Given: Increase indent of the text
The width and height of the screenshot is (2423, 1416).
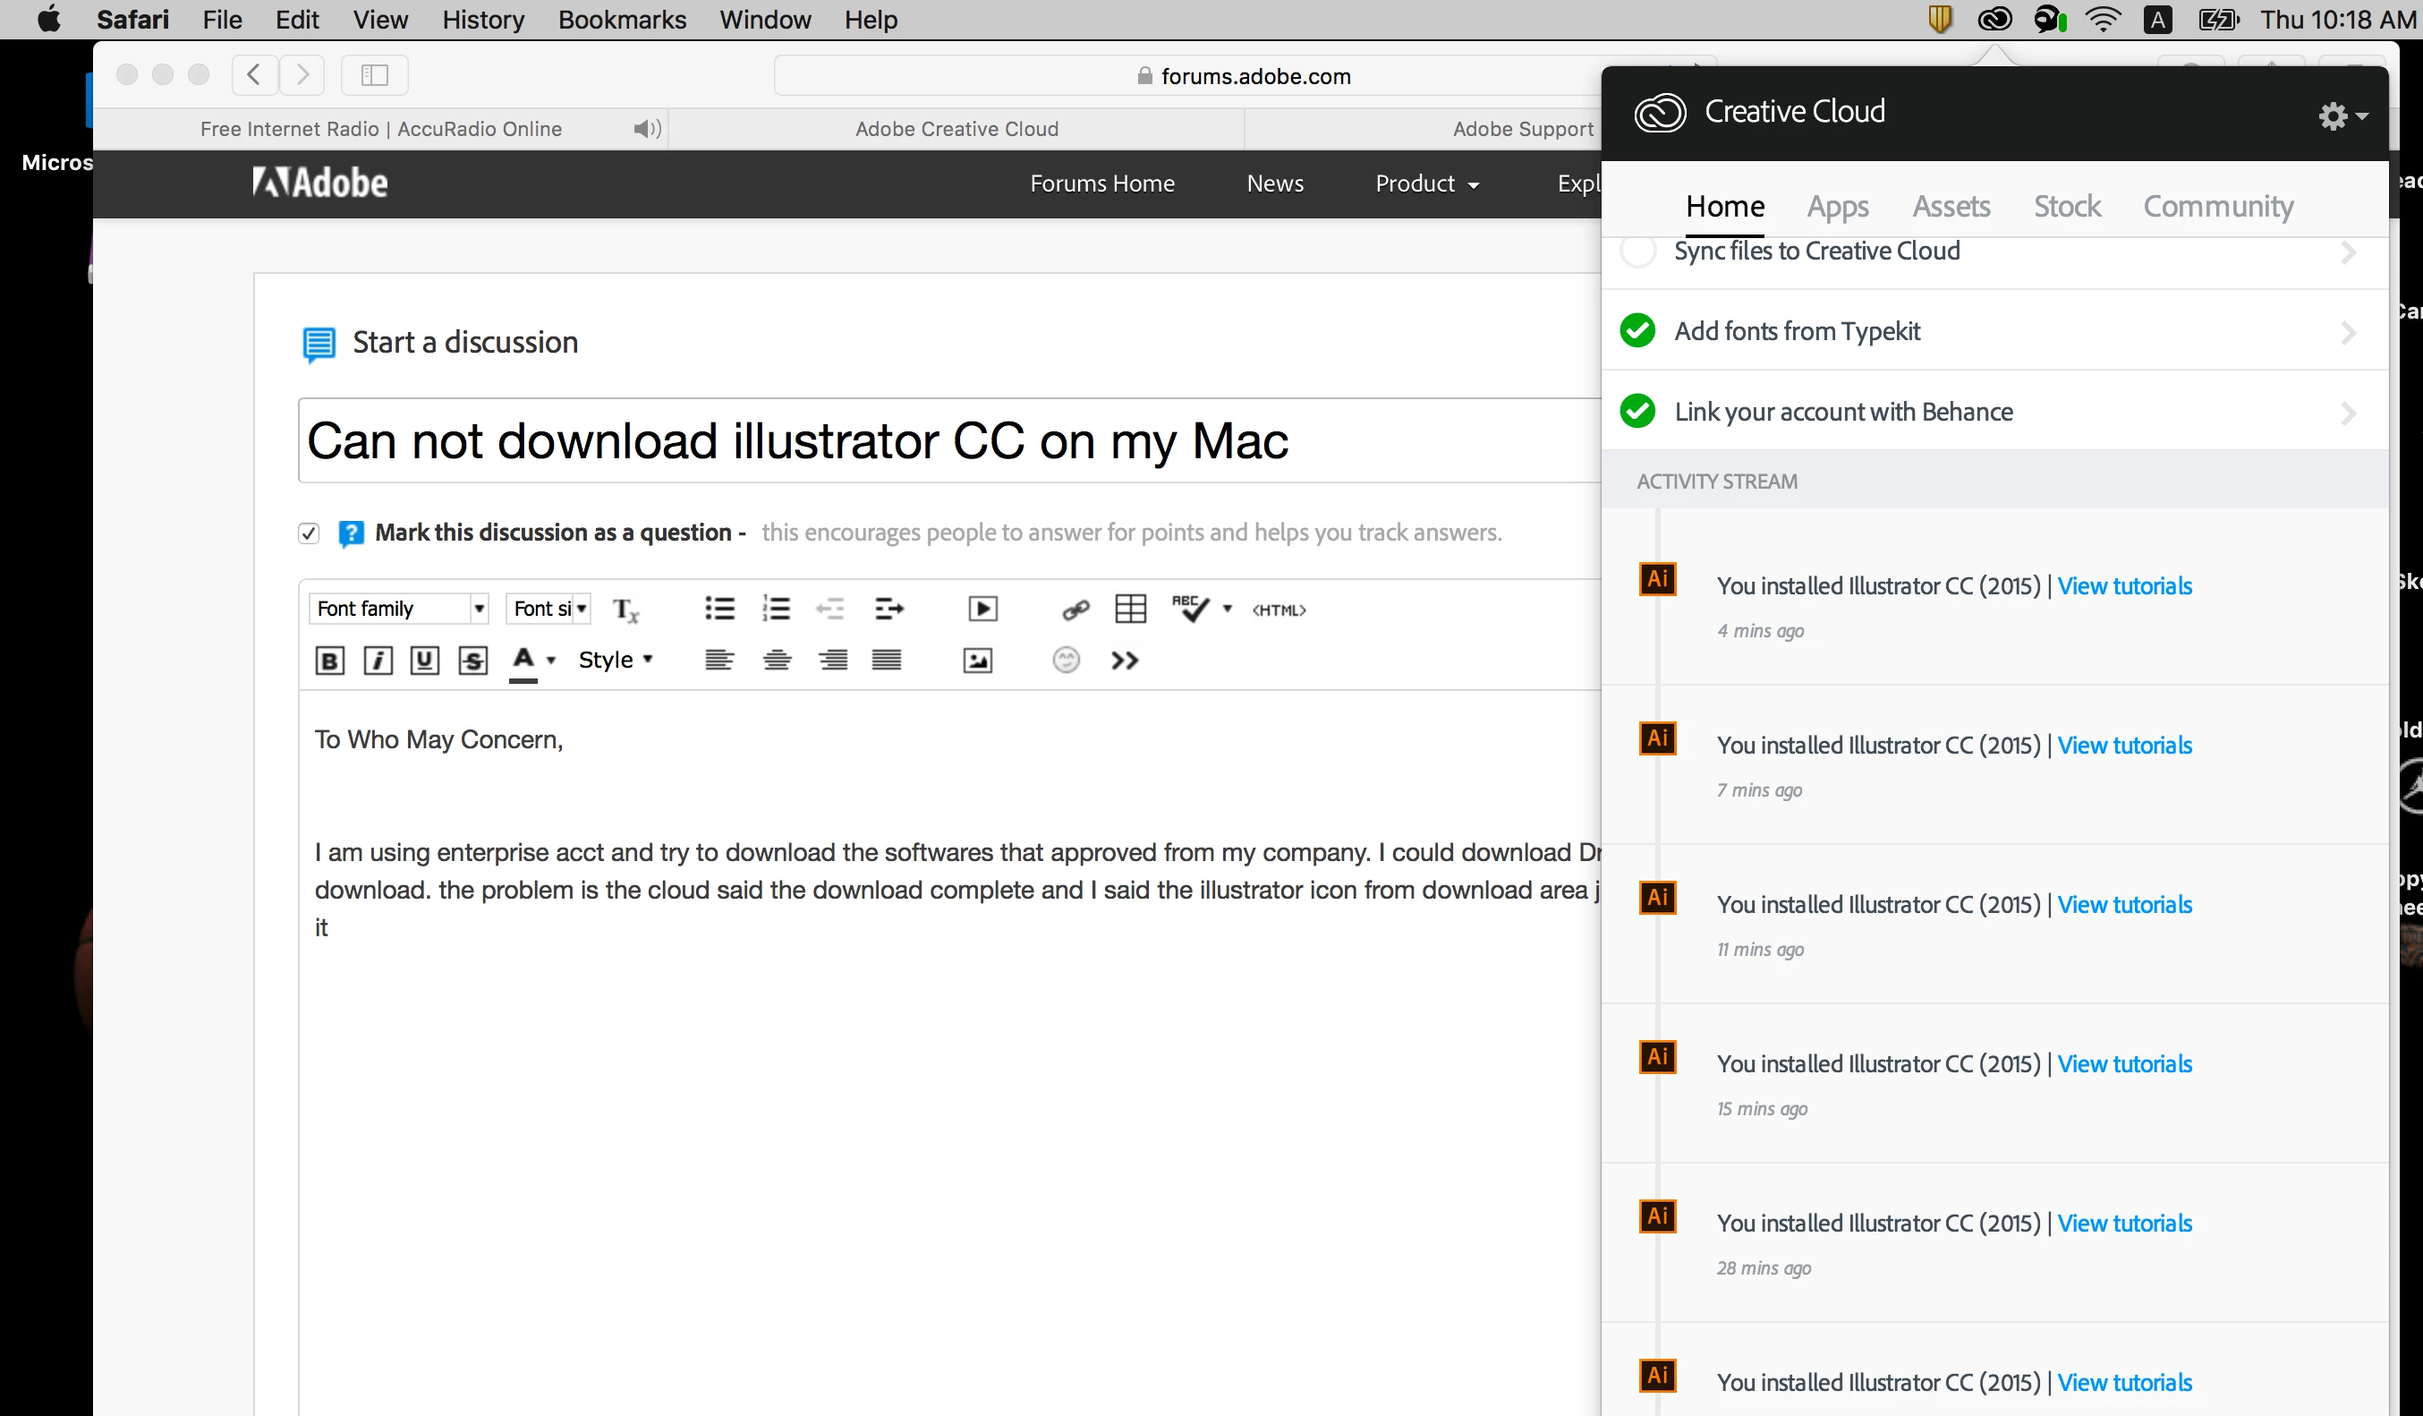Looking at the screenshot, I should click(888, 608).
